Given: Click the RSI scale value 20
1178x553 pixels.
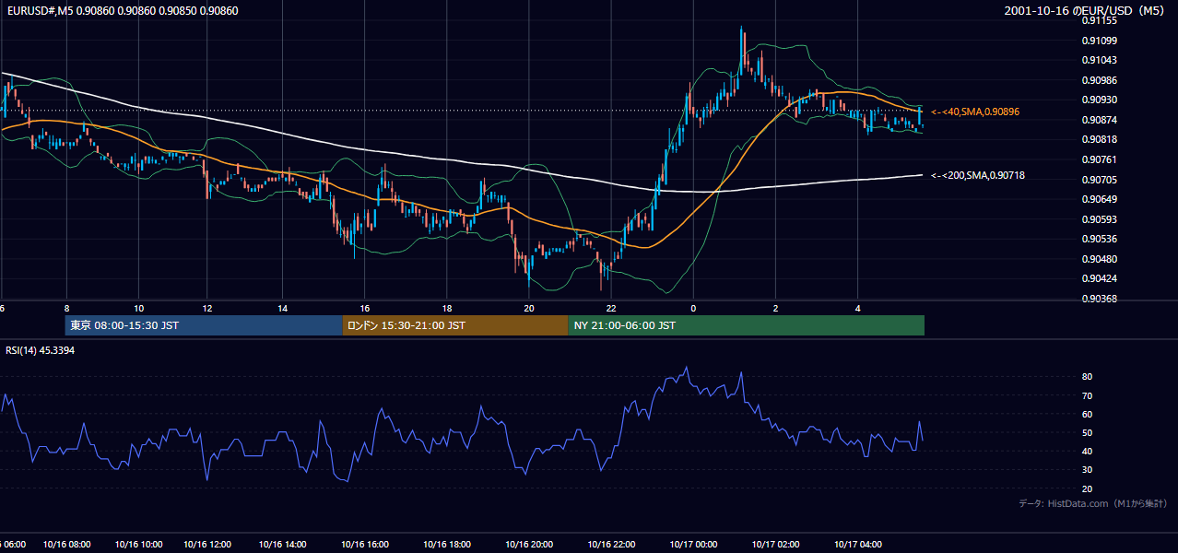Looking at the screenshot, I should click(x=1087, y=488).
